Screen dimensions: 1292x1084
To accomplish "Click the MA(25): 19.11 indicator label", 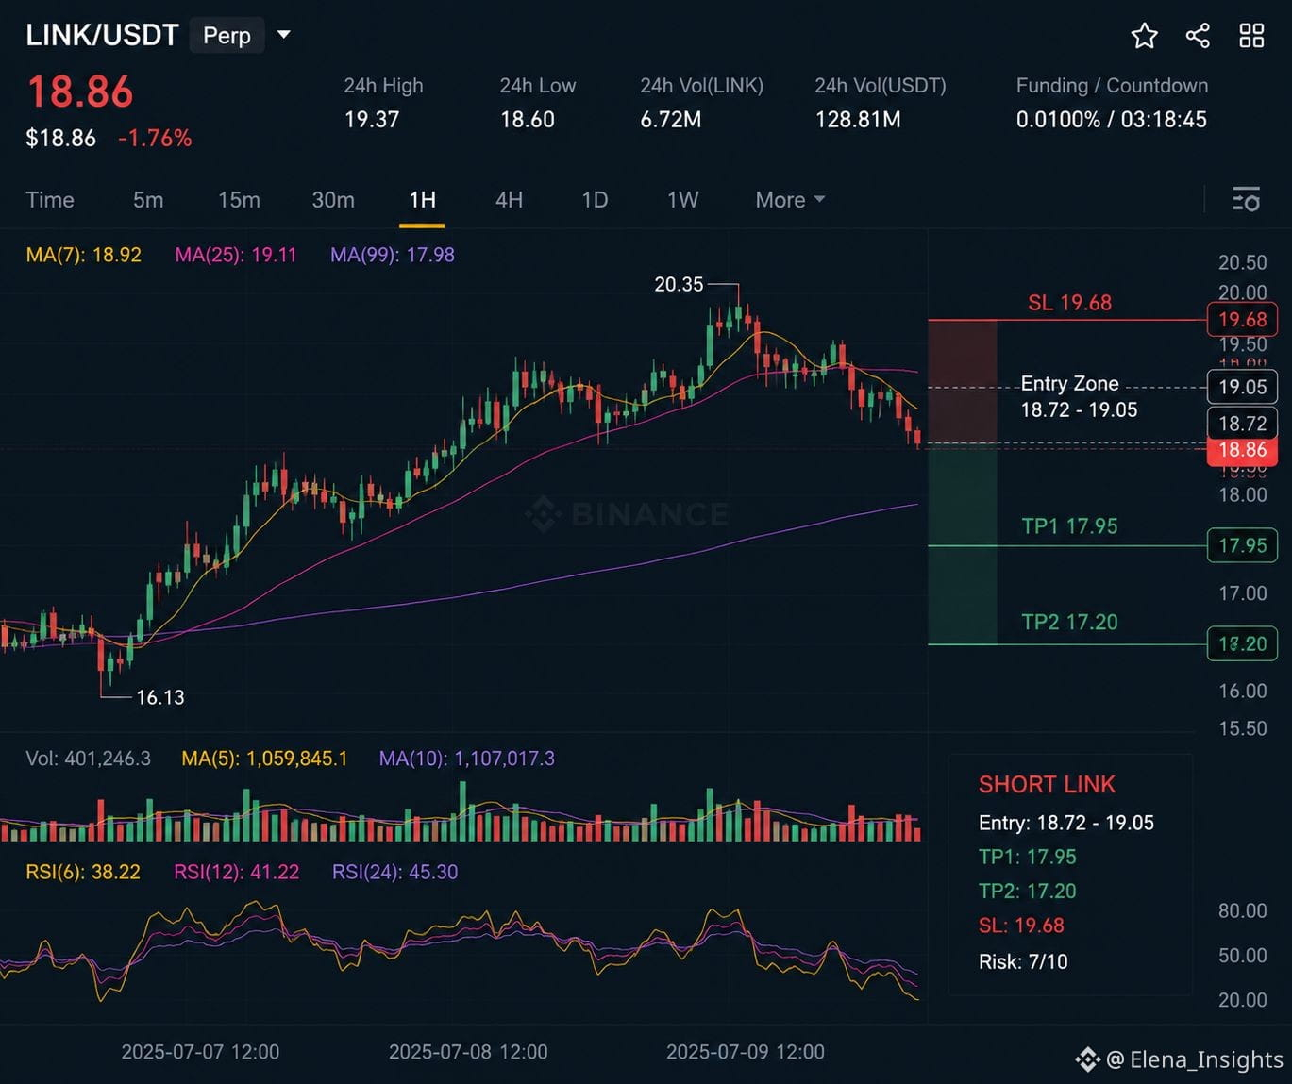I will [x=236, y=255].
